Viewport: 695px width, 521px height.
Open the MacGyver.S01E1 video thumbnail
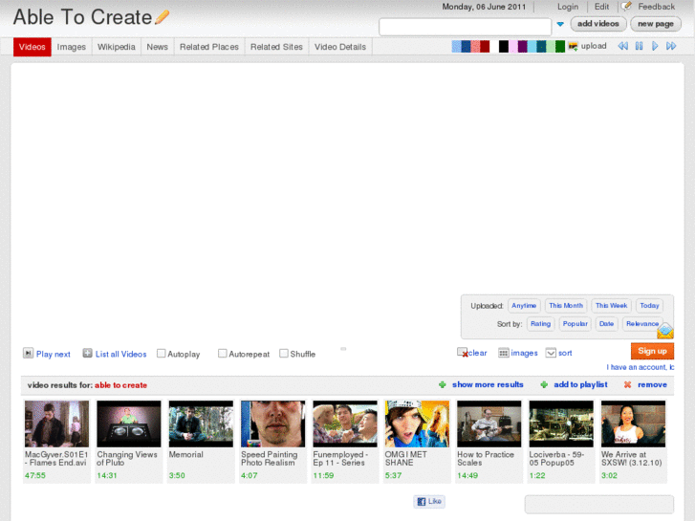[56, 423]
